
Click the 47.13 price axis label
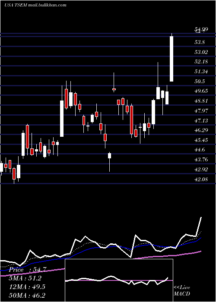tap(201, 121)
